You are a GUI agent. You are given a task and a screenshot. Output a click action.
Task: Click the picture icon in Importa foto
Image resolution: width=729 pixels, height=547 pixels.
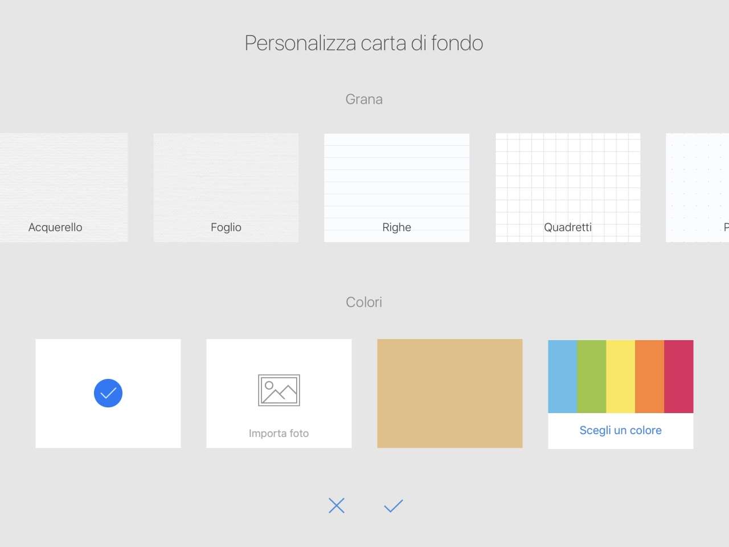tap(279, 390)
